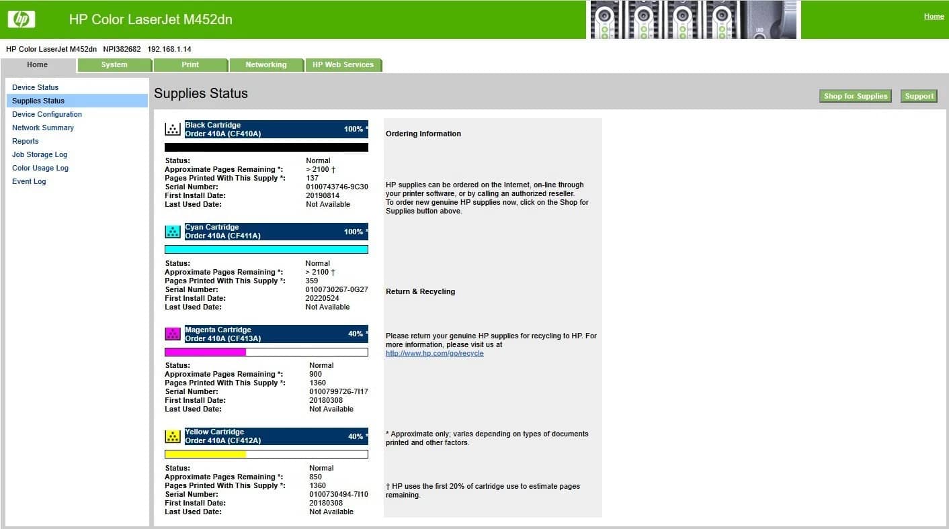
Task: Click the cyan cartridge toner icon
Action: (x=173, y=232)
